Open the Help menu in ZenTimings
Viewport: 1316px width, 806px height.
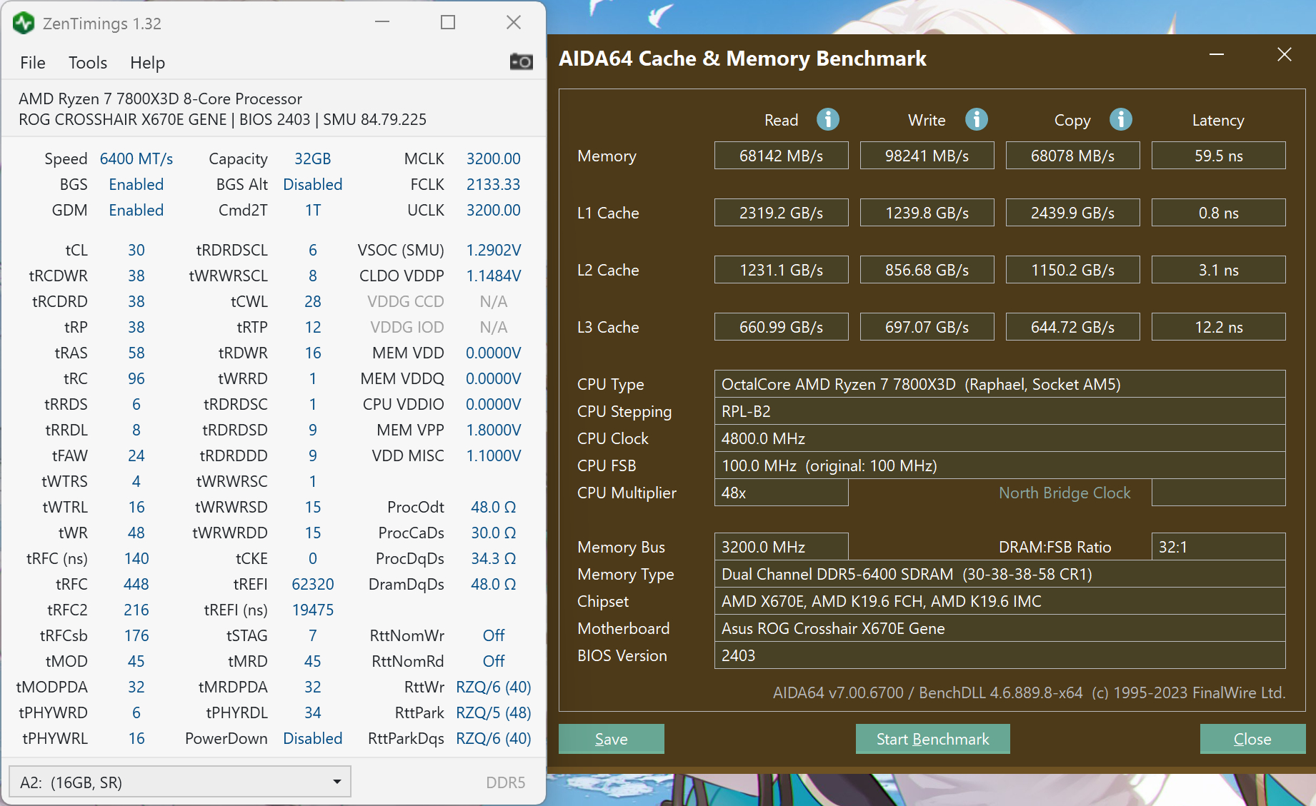[x=147, y=63]
